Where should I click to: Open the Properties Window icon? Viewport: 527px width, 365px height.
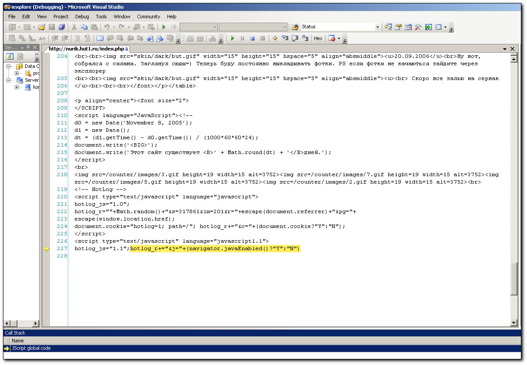[398, 27]
